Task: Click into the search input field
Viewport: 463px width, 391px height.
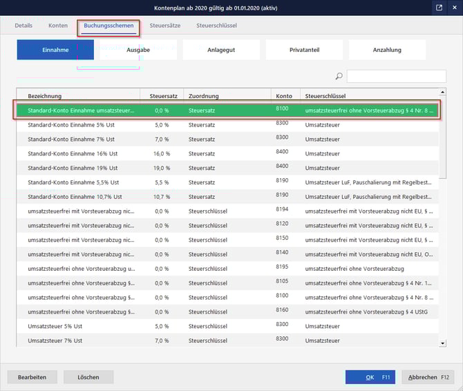Action: pyautogui.click(x=396, y=76)
